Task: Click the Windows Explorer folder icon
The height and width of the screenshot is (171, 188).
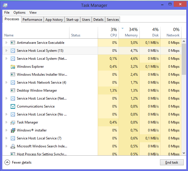Action: point(13,67)
